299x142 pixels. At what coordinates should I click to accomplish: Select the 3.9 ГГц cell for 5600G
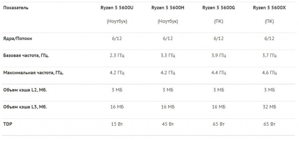click(219, 56)
